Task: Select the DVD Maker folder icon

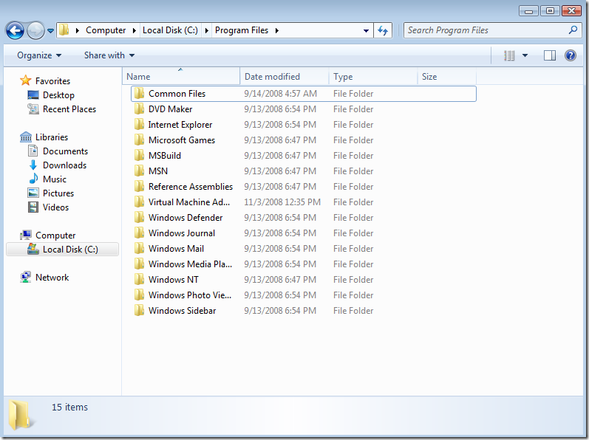Action: point(139,109)
